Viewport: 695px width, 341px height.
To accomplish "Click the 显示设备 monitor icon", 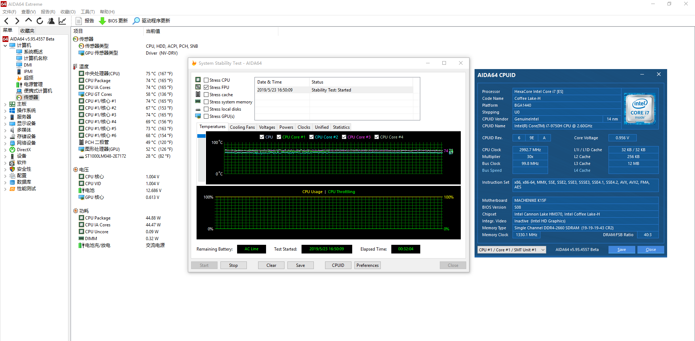I will (12, 124).
